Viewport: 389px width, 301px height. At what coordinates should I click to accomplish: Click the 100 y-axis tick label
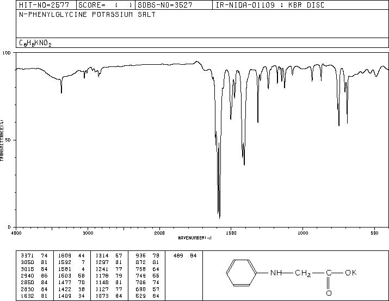pos(7,53)
